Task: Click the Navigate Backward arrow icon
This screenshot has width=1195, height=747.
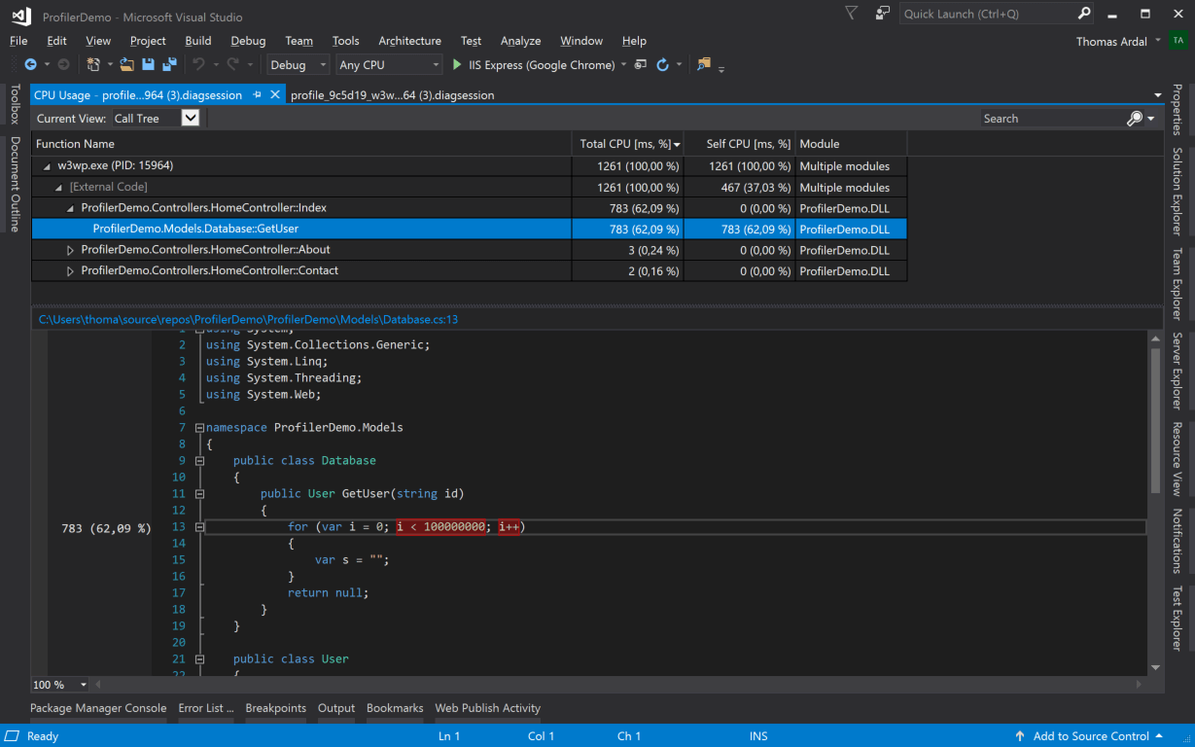Action: (x=30, y=64)
